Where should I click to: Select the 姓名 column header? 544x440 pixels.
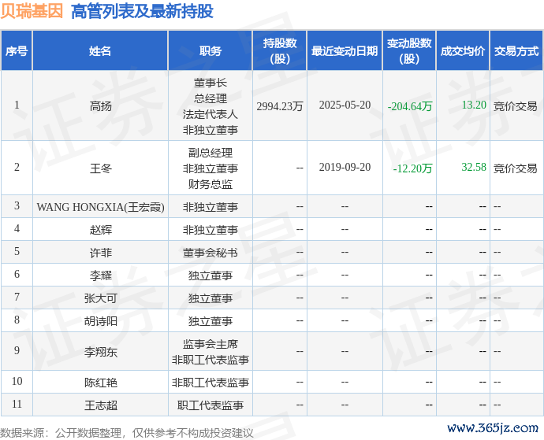[x=100, y=51]
